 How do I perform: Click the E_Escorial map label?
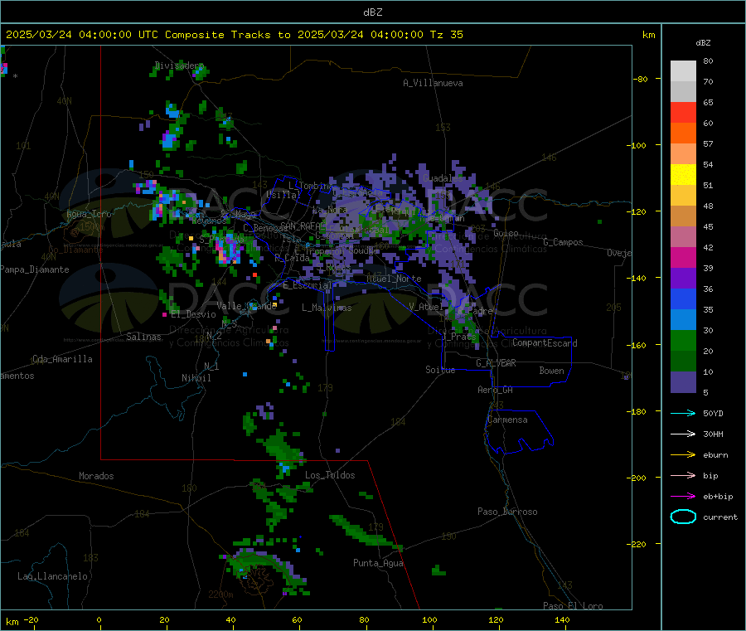tap(308, 285)
